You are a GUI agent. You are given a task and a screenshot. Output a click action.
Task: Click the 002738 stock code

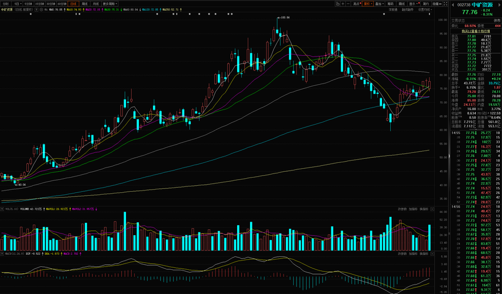pos(464,5)
